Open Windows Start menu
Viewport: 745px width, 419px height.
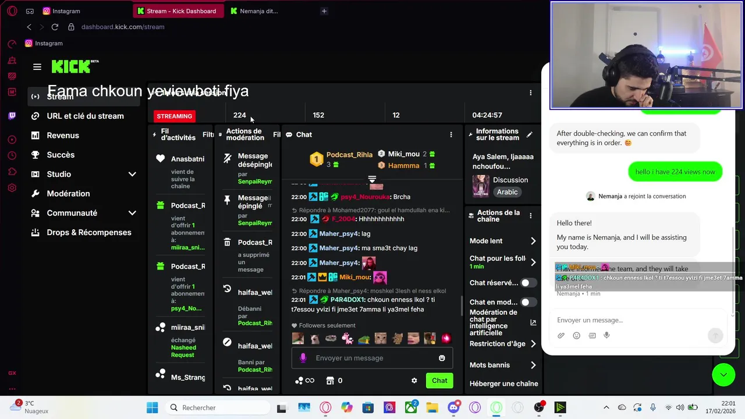tap(152, 407)
